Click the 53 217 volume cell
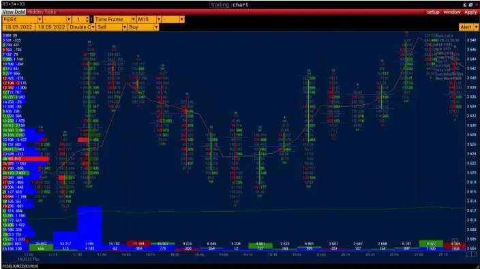The image size is (480, 269). click(x=65, y=244)
